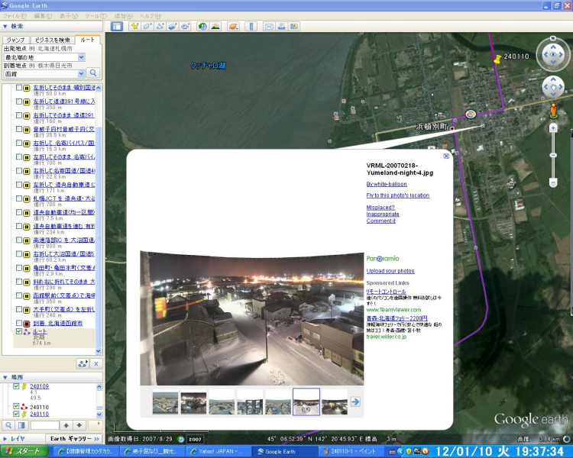Switch planets with the Saturn icon
Image resolution: width=573 pixels, height=458 pixels.
tap(233, 26)
